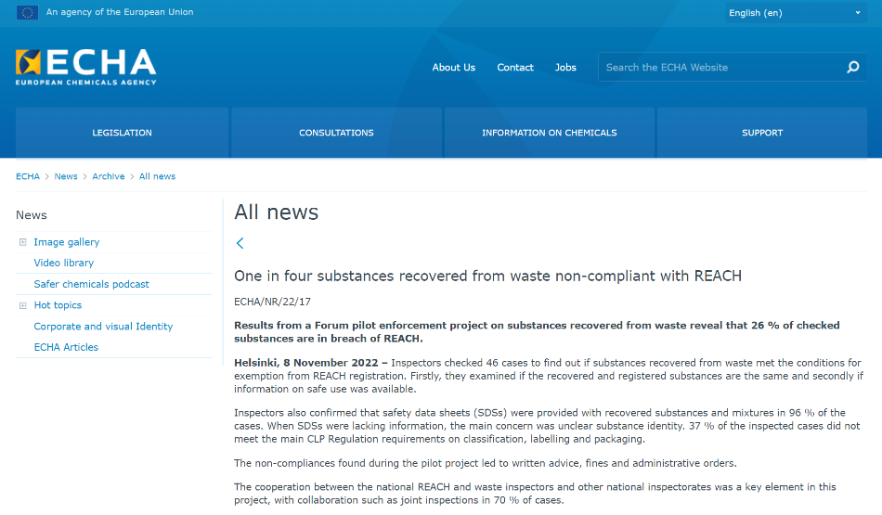Screen dimensions: 882x515
Task: Expand the Hot topics tree item
Action: 23,305
